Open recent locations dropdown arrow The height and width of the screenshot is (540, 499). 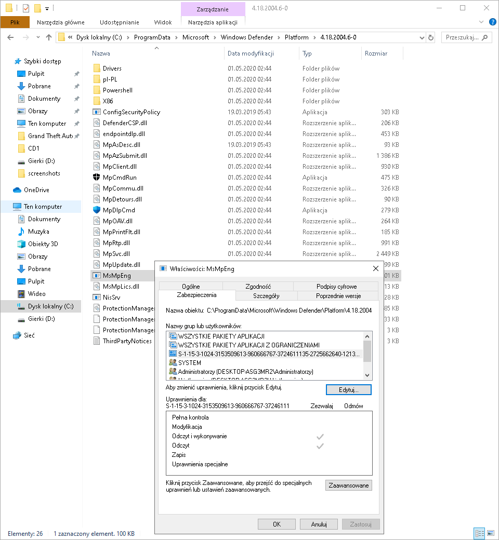tap(38, 37)
